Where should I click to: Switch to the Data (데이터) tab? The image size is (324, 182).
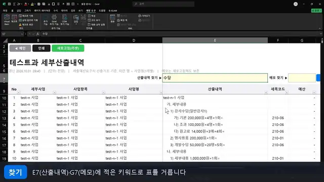(64, 11)
